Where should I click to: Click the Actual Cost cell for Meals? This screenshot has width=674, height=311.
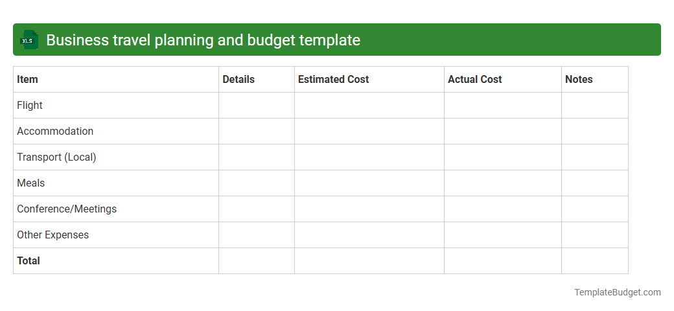(503, 183)
